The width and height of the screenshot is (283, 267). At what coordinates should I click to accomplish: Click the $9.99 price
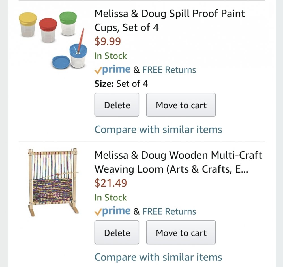click(108, 41)
